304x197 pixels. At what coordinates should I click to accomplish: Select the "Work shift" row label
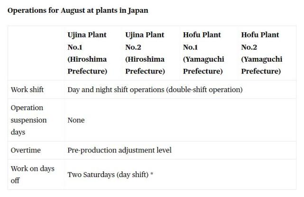[26, 89]
